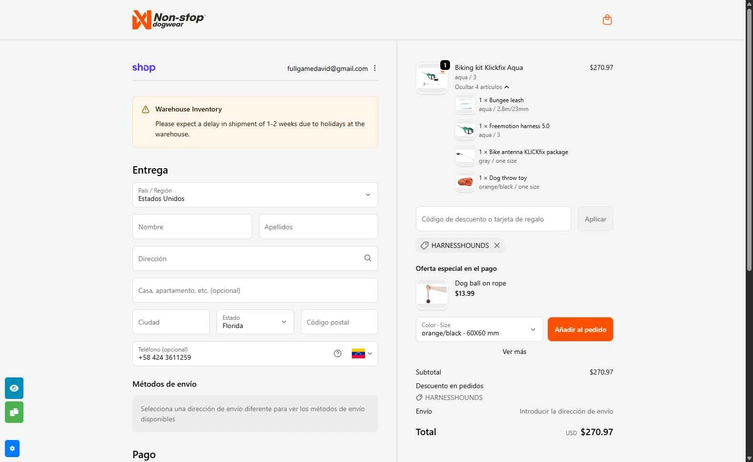Screen dimensions: 753x462
Task: Click the search magnifier in Dirección field
Action: point(367,258)
